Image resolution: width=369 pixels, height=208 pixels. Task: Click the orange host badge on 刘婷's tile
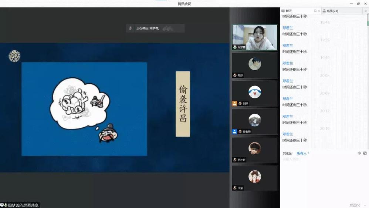234,104
